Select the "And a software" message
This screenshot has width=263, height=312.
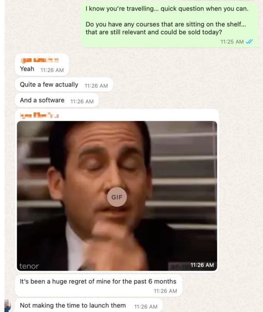click(57, 101)
